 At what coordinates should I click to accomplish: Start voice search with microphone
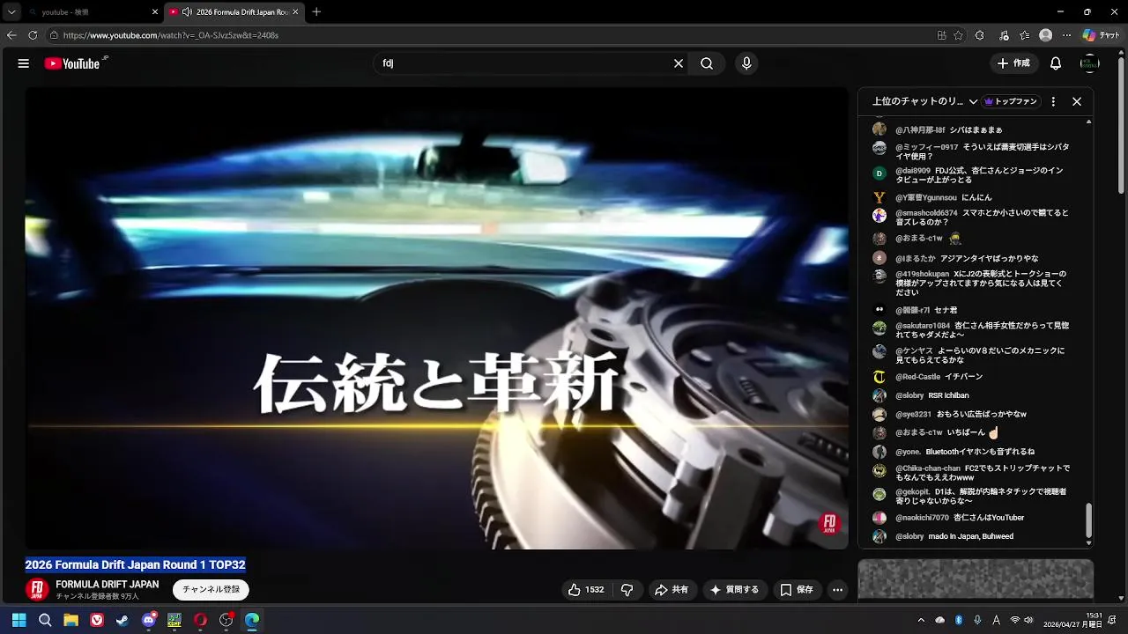[x=746, y=63]
